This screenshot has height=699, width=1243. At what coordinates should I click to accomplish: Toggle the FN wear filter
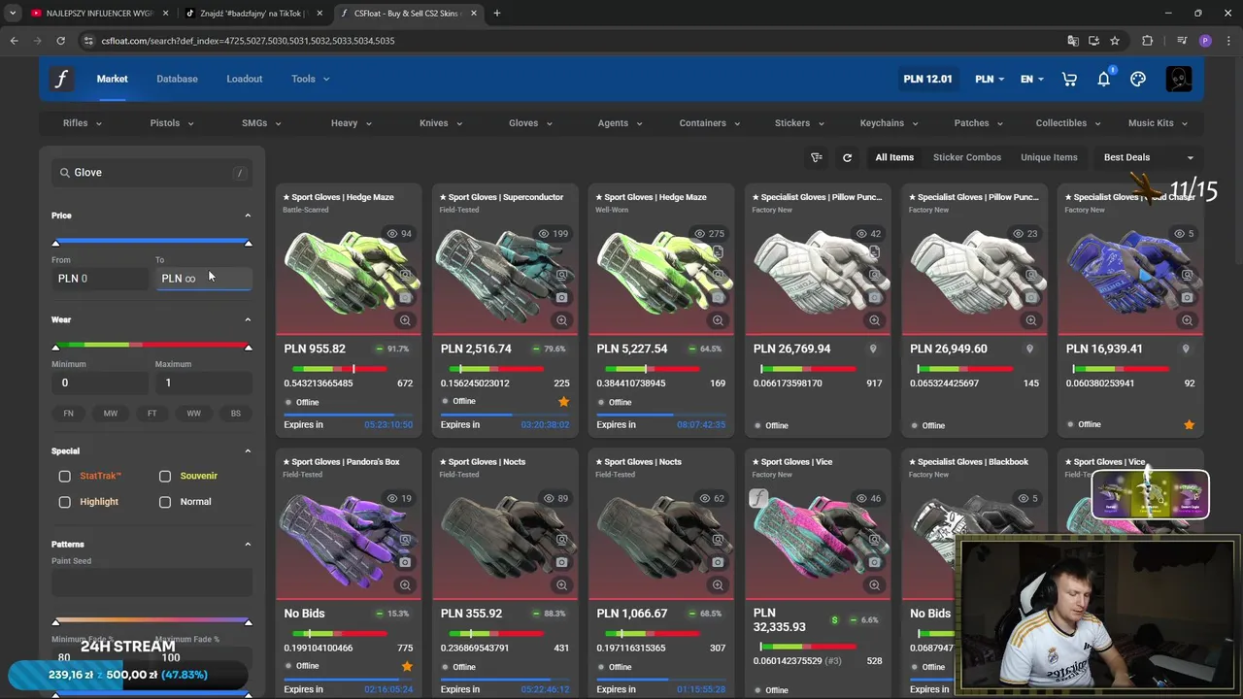[68, 414]
